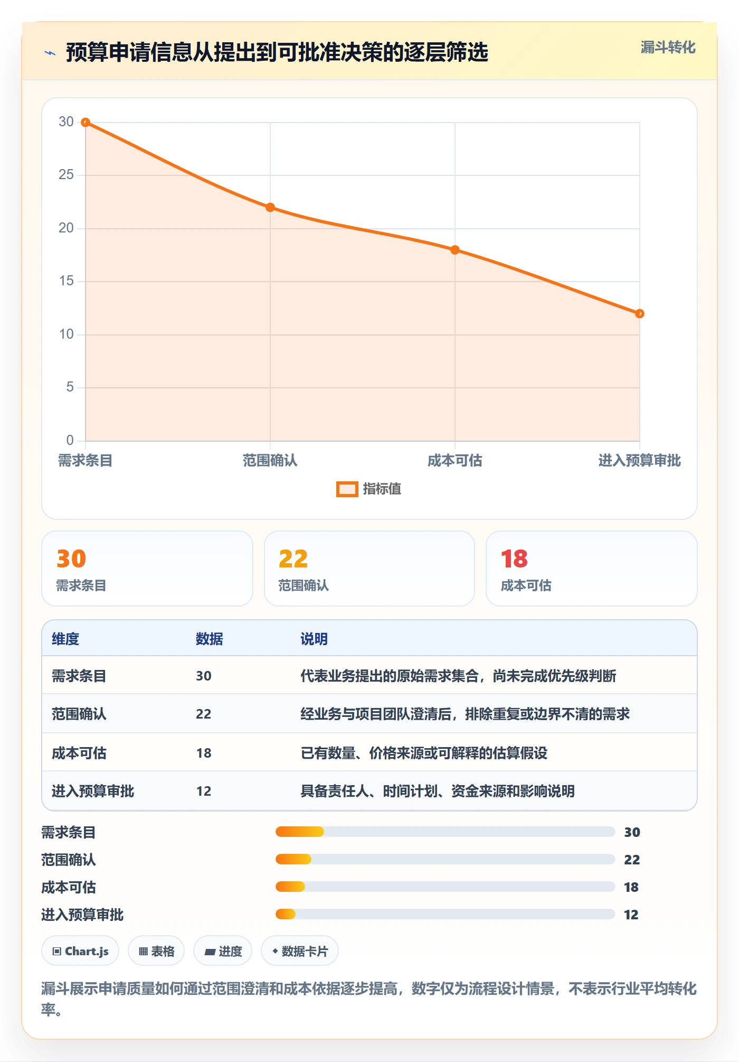Viewport: 739px width, 1062px height.
Task: Click the 进入预算审批 progress bar
Action: (x=445, y=914)
